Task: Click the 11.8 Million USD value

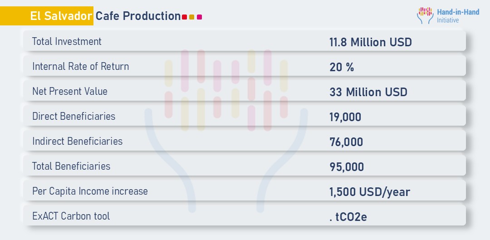Action: tap(371, 42)
